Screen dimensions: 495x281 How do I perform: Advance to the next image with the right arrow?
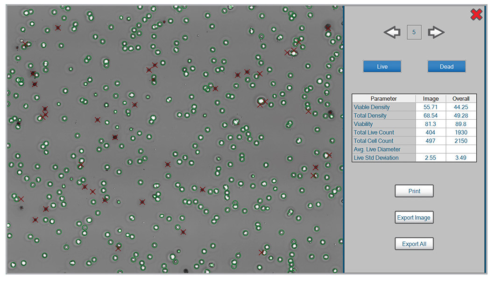(436, 33)
